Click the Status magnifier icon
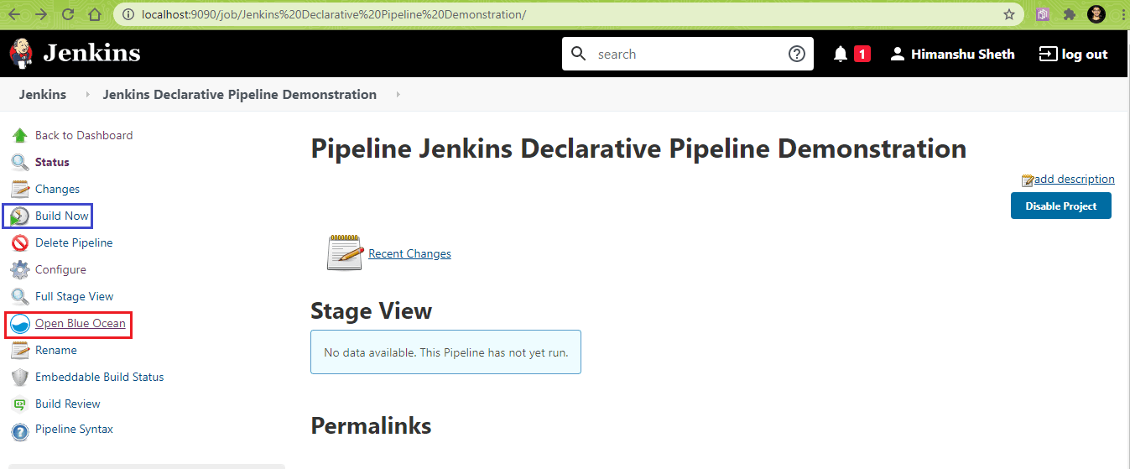1130x469 pixels. pyautogui.click(x=20, y=162)
